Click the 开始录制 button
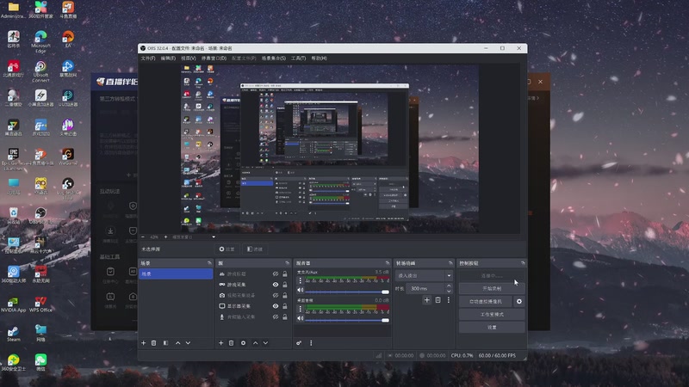Viewport: 689px width, 387px height. point(491,288)
